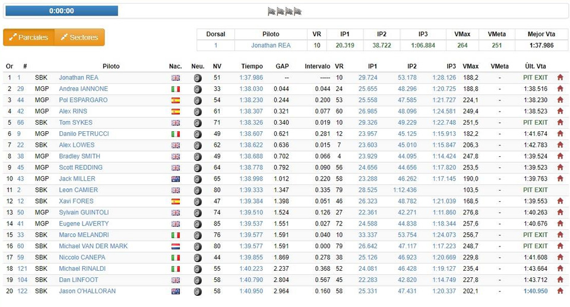Click last lap 1:40.950 for Jason O'HALLORAN

click(x=536, y=291)
